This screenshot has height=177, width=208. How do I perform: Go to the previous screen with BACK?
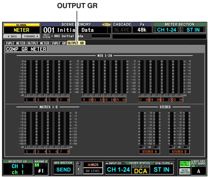tap(12, 36)
